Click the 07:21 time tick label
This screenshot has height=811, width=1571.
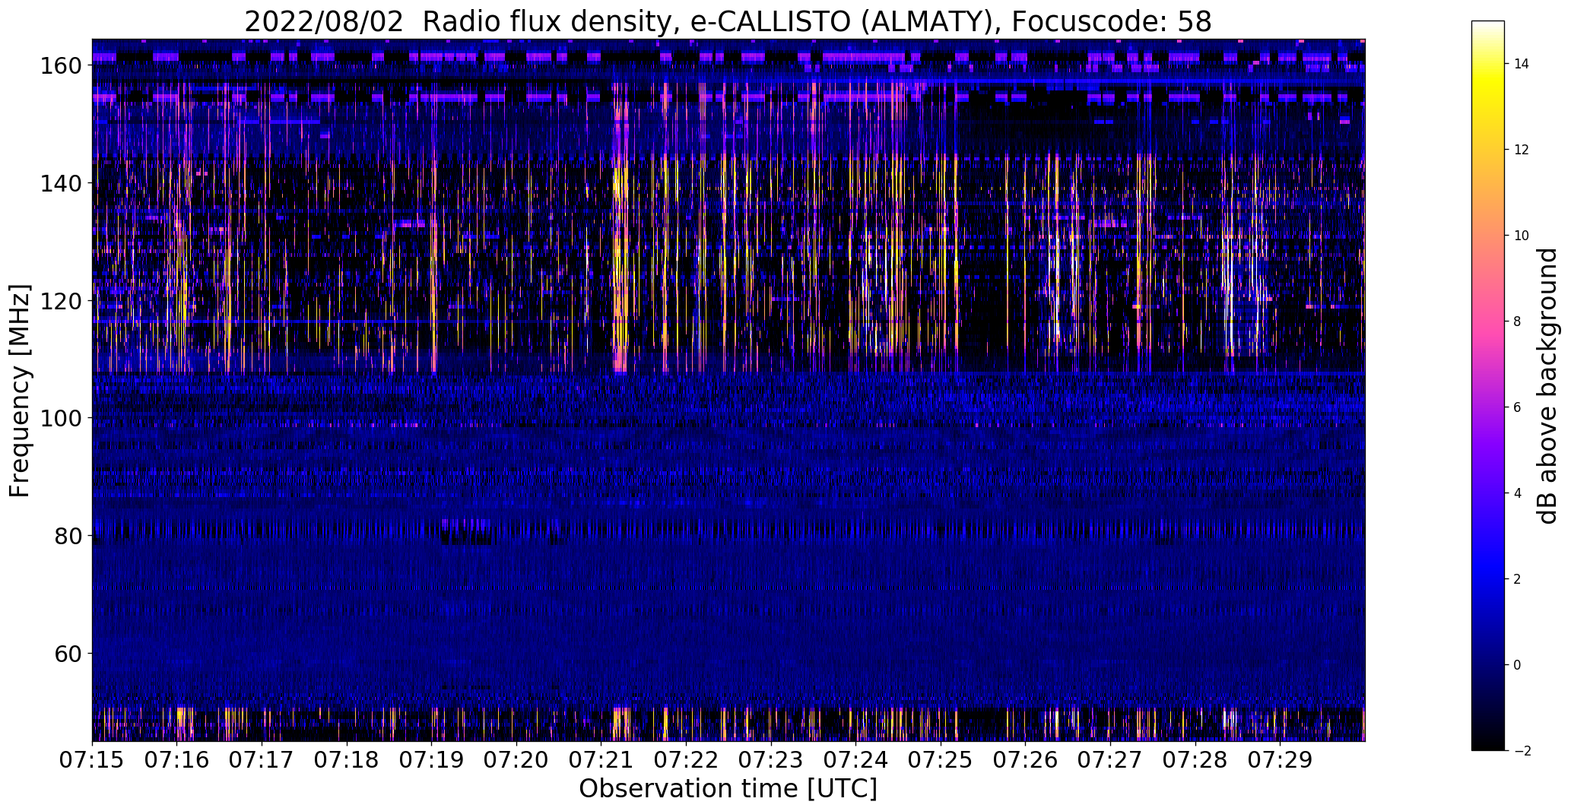(601, 760)
